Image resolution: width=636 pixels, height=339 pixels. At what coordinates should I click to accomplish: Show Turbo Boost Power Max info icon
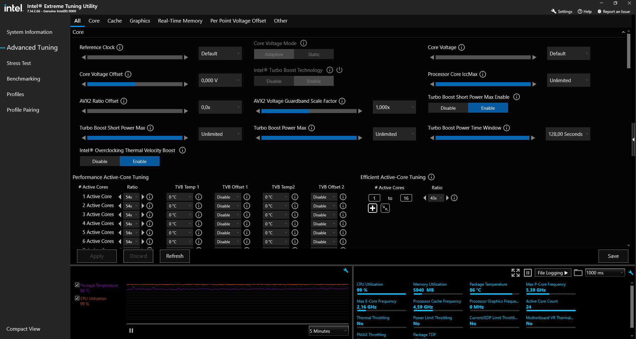(x=312, y=128)
